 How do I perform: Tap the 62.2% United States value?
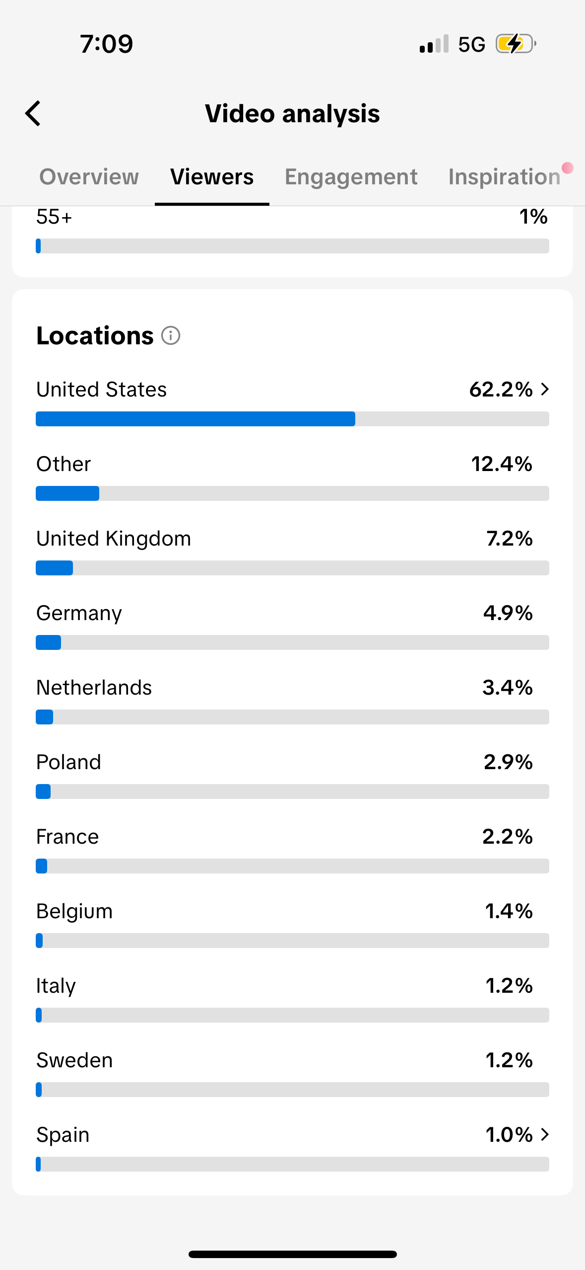pos(501,390)
